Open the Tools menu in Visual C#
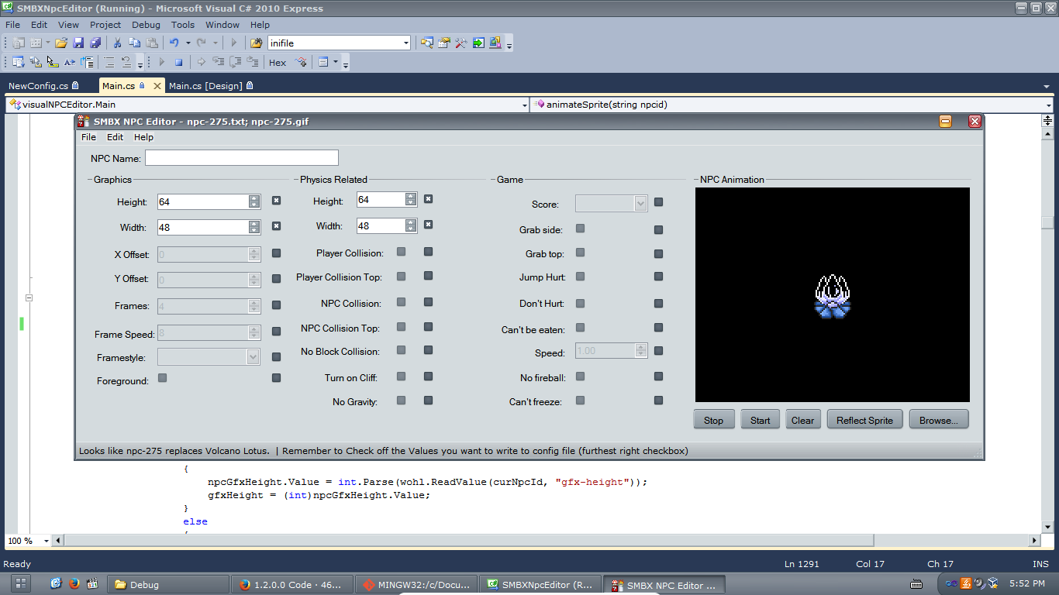 (x=183, y=25)
